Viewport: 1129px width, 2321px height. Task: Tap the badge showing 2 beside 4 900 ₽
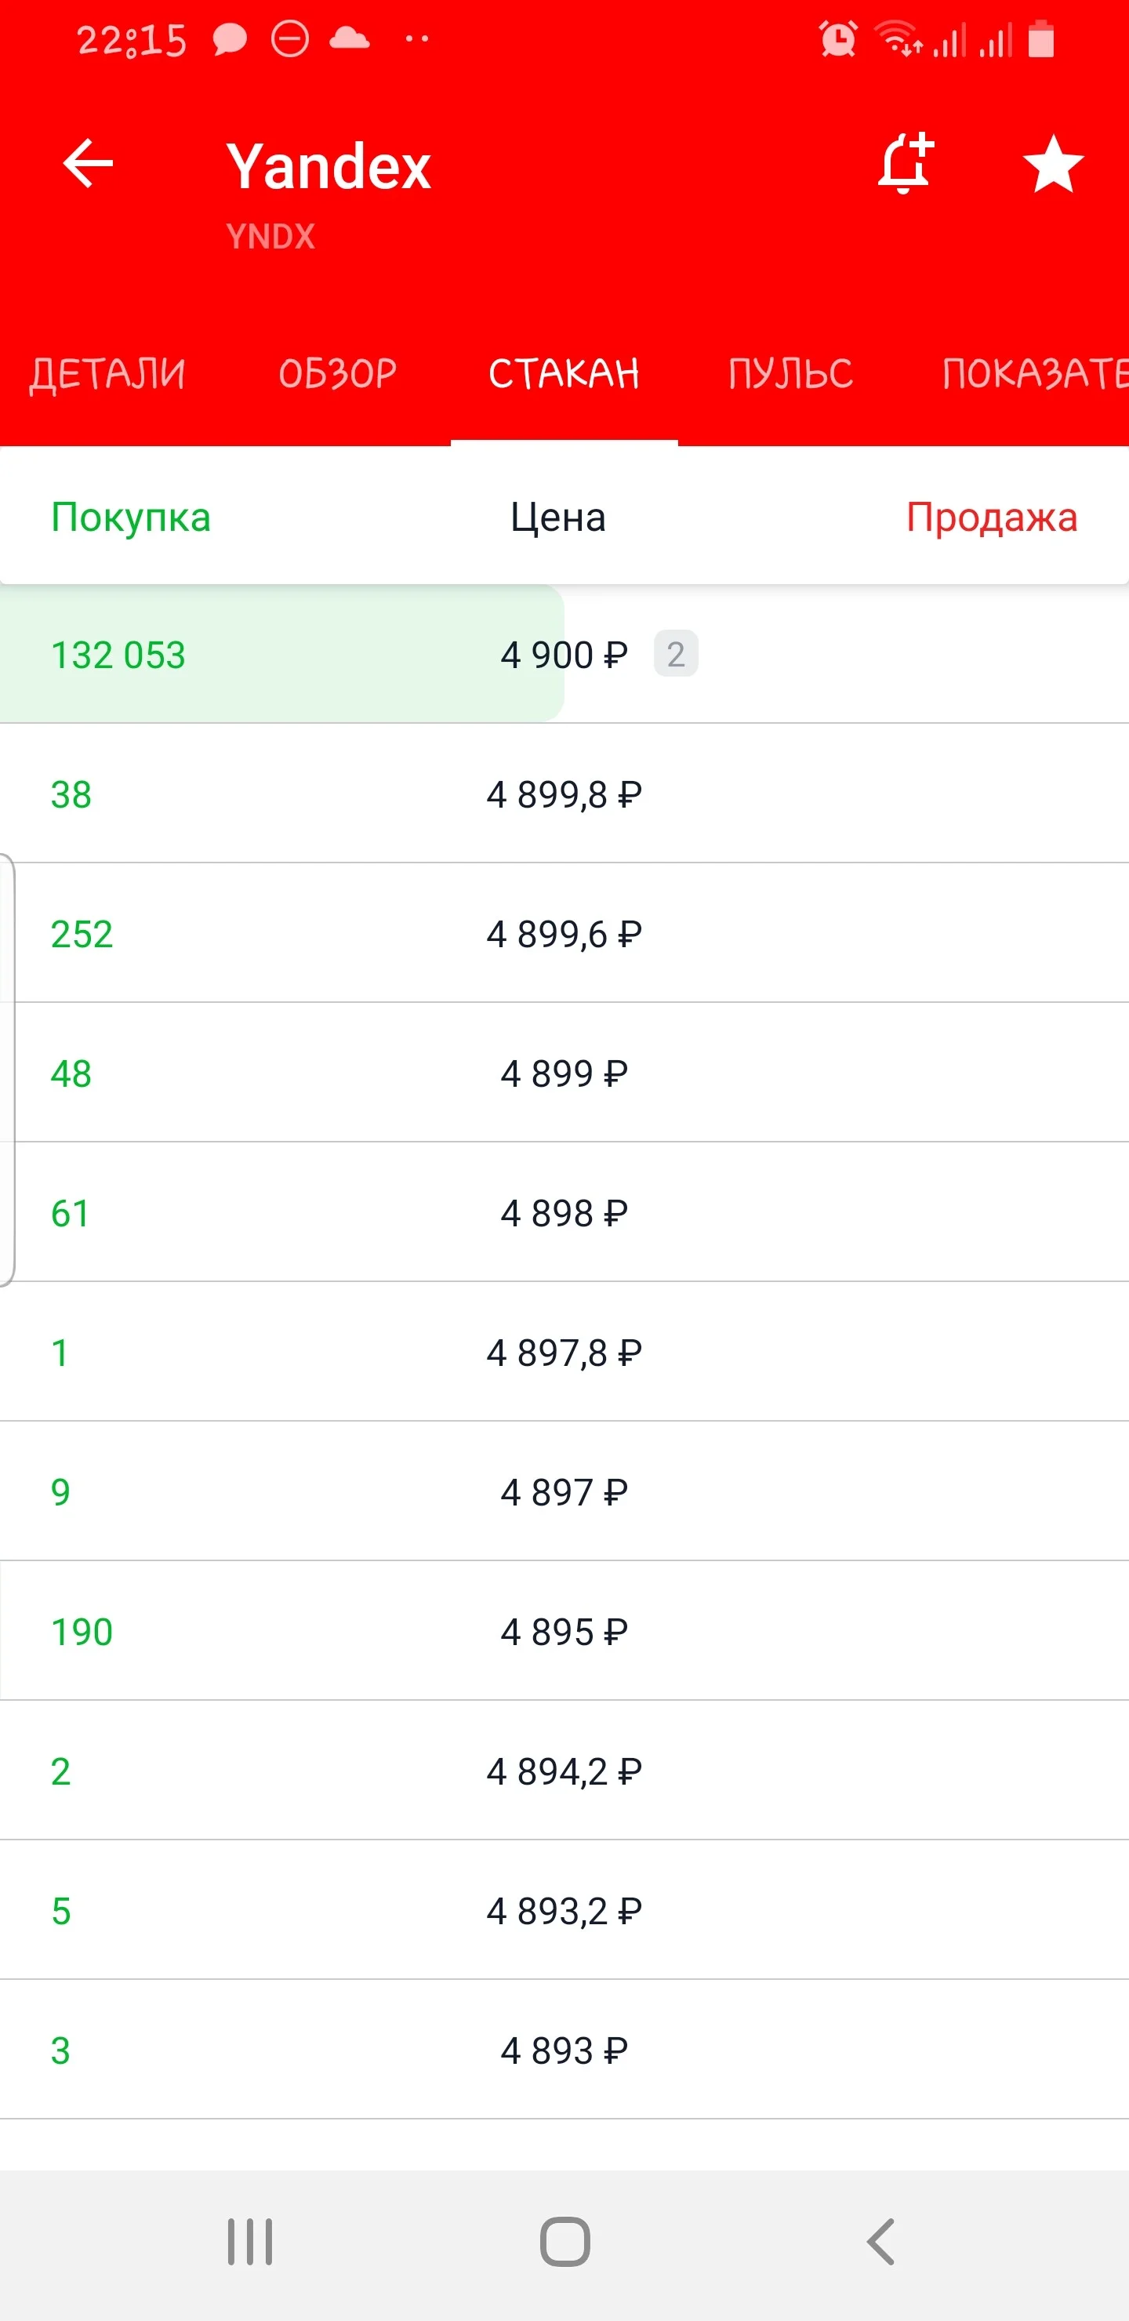676,654
